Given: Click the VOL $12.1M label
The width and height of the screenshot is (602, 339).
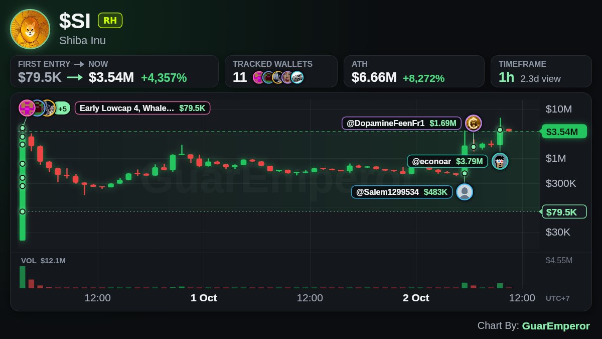Looking at the screenshot, I should [43, 261].
